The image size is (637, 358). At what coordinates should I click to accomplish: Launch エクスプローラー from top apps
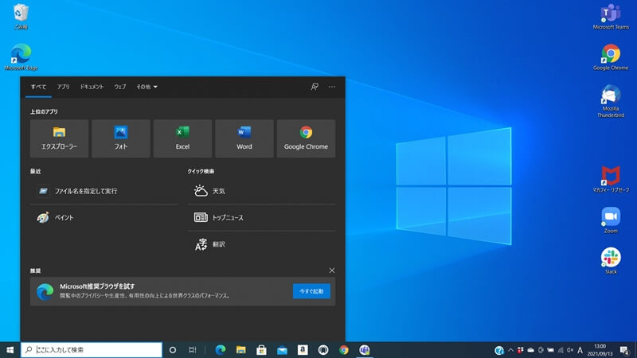point(59,138)
